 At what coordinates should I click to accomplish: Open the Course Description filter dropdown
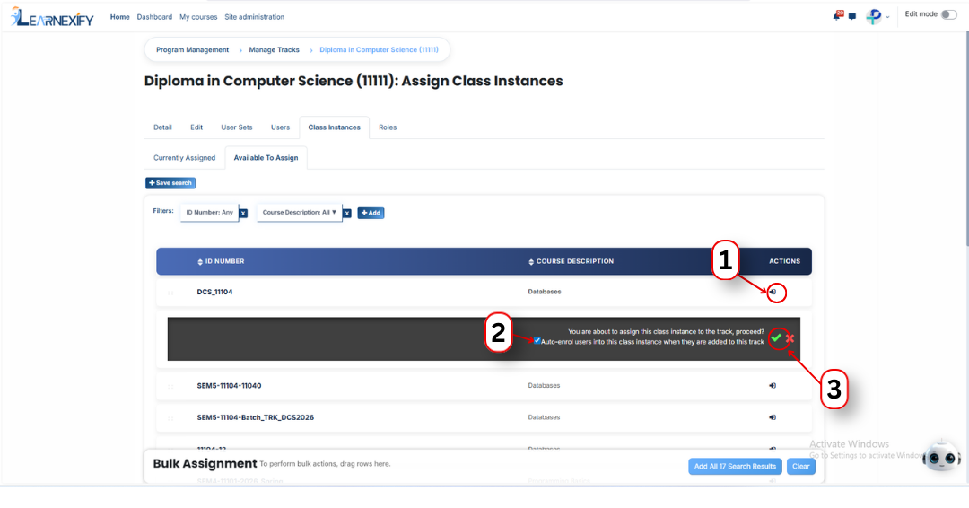[x=299, y=213]
